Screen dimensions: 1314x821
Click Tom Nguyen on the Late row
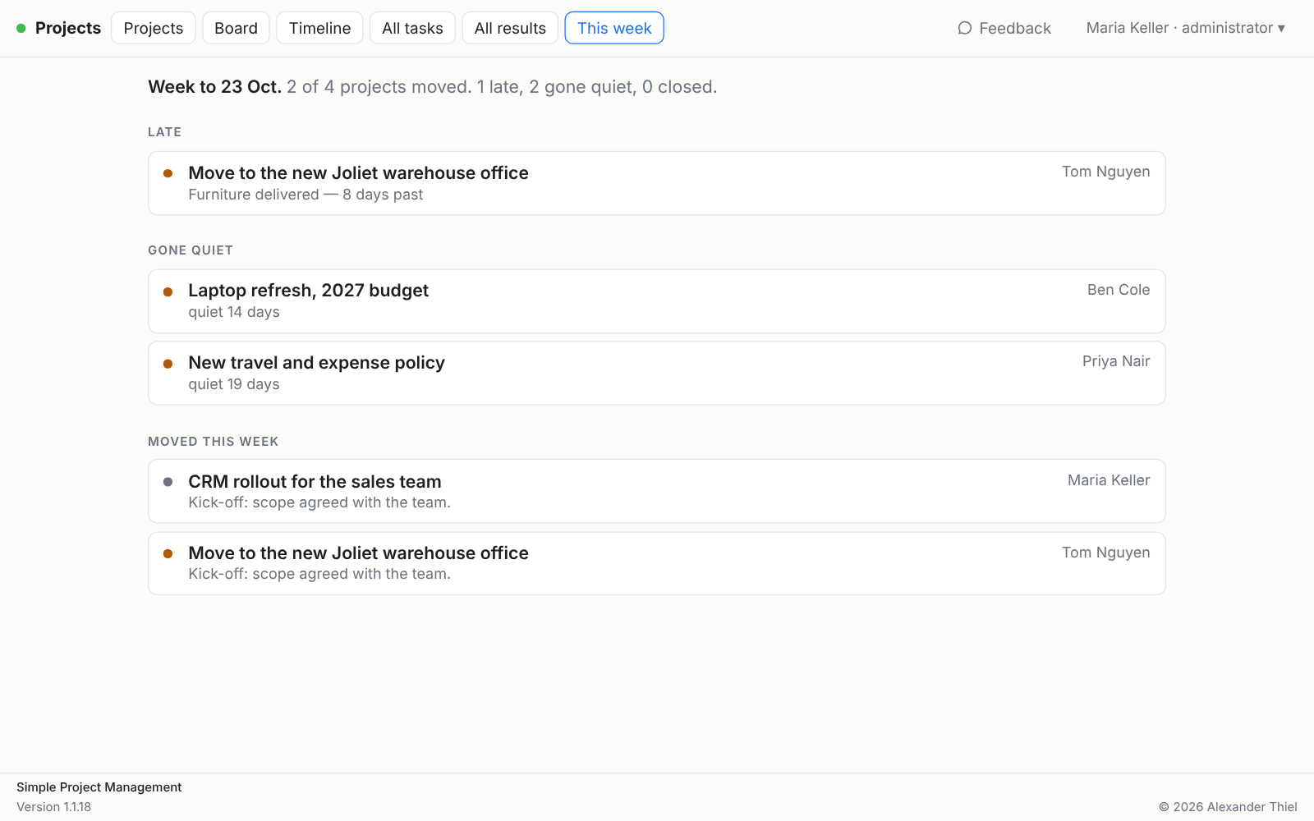[1105, 172]
